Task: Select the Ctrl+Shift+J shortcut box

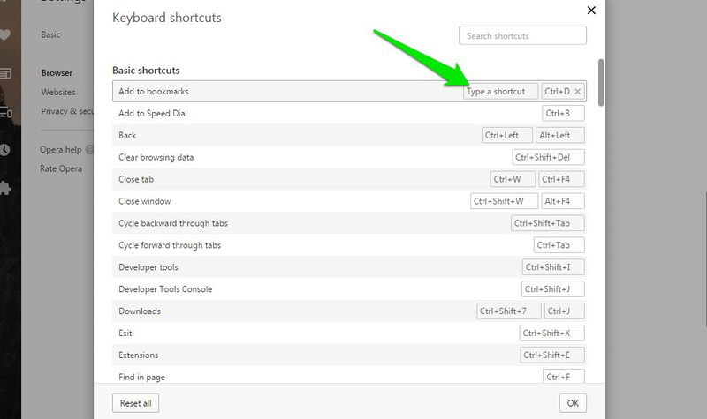Action: tap(553, 289)
